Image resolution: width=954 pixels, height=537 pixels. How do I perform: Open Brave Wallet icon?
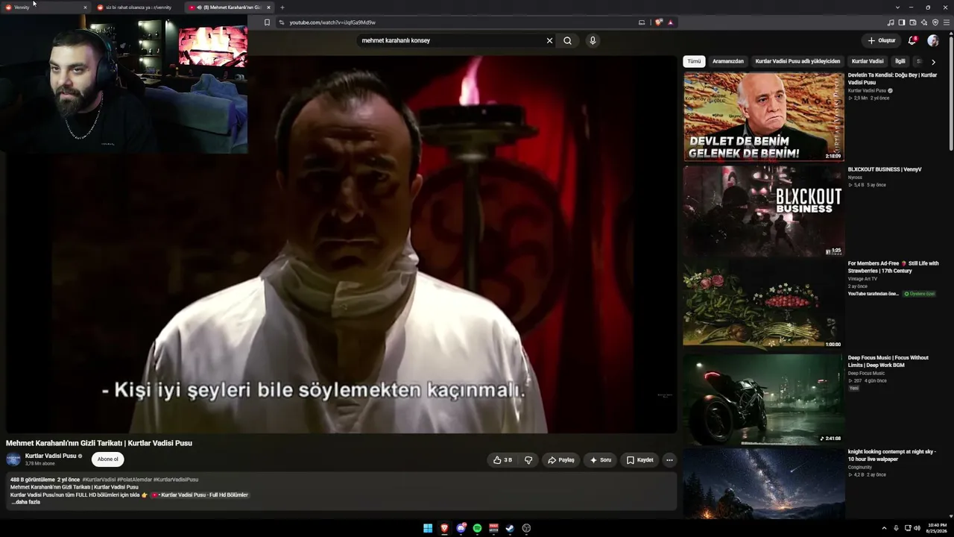913,22
